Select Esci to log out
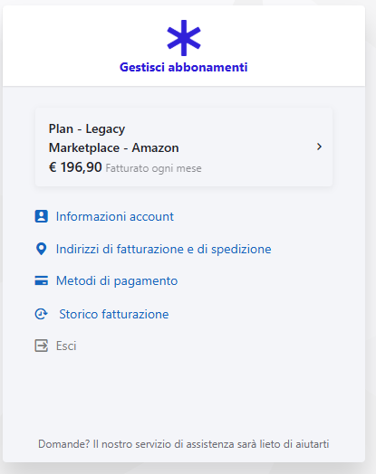376x474 pixels. pos(66,346)
